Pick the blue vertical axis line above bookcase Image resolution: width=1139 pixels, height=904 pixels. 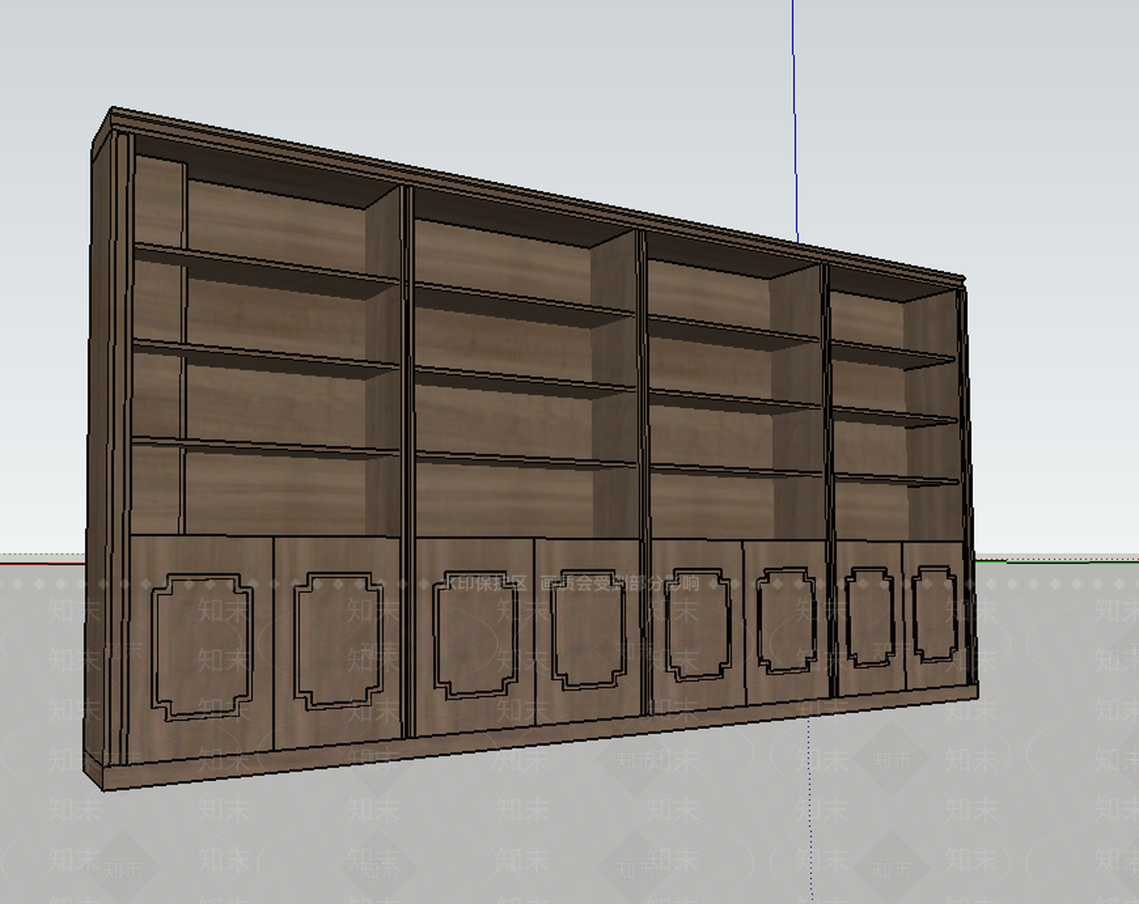[794, 121]
